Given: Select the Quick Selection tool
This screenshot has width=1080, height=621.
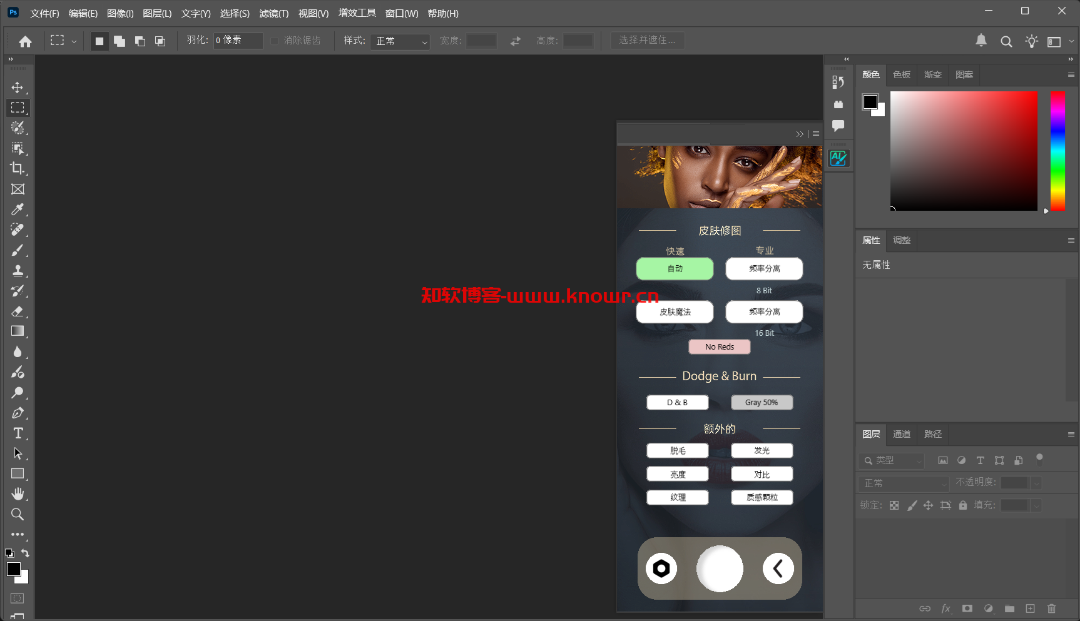Looking at the screenshot, I should tap(18, 128).
